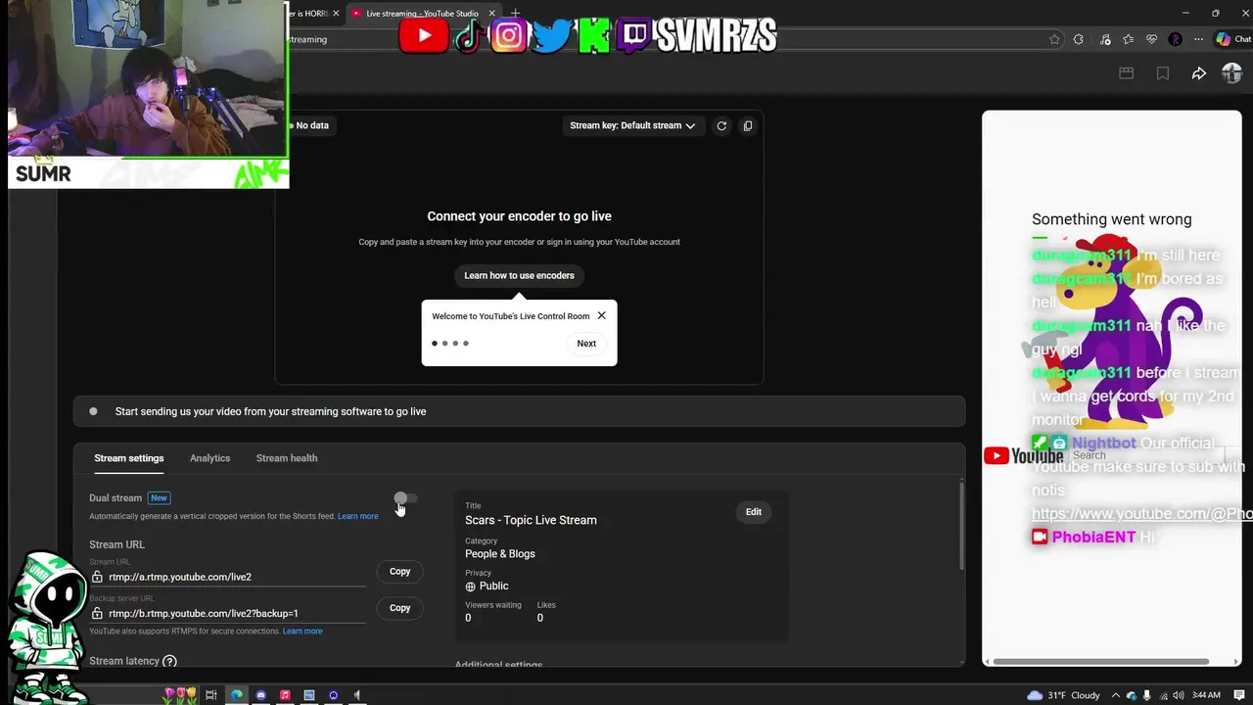This screenshot has height=705, width=1253.
Task: Open the YouTube account avatar menu
Action: 1231,73
